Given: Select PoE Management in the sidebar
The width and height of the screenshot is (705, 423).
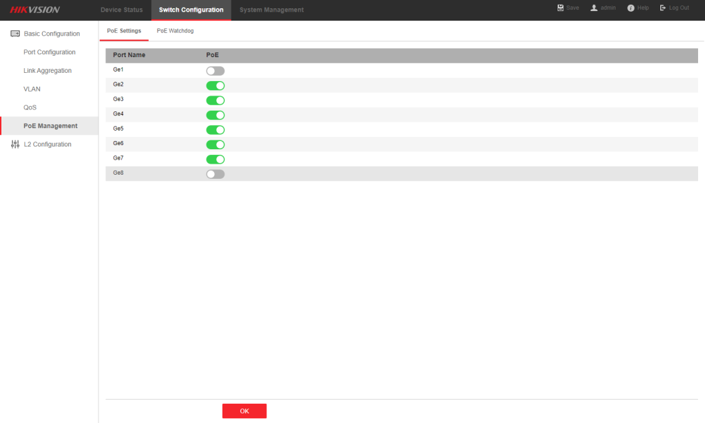Looking at the screenshot, I should pyautogui.click(x=50, y=126).
